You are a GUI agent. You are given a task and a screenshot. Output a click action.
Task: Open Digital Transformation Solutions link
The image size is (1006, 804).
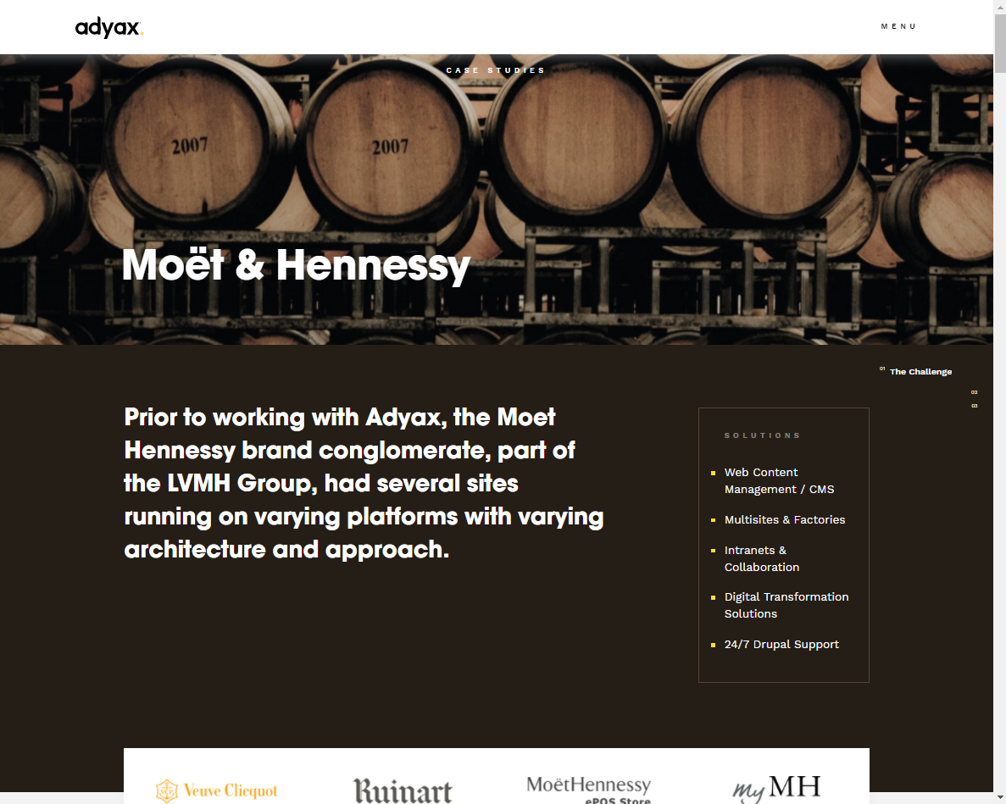coord(786,605)
